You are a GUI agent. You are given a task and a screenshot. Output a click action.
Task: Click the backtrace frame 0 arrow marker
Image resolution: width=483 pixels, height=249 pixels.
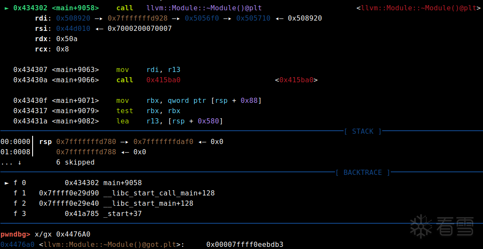[6, 183]
